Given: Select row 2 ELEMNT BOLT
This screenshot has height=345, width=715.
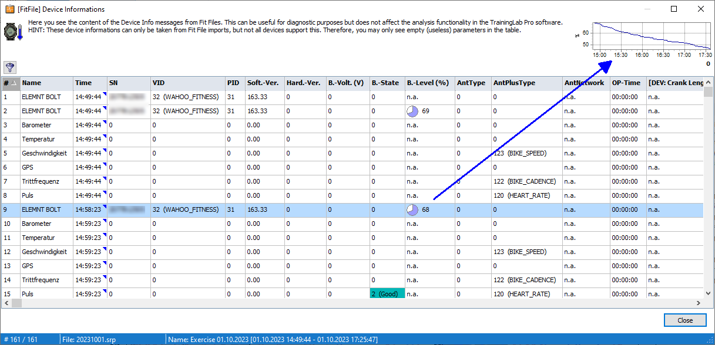Looking at the screenshot, I should tap(353, 111).
